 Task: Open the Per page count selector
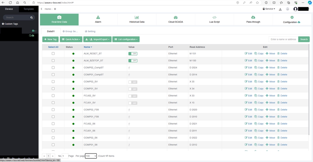[x=91, y=156]
